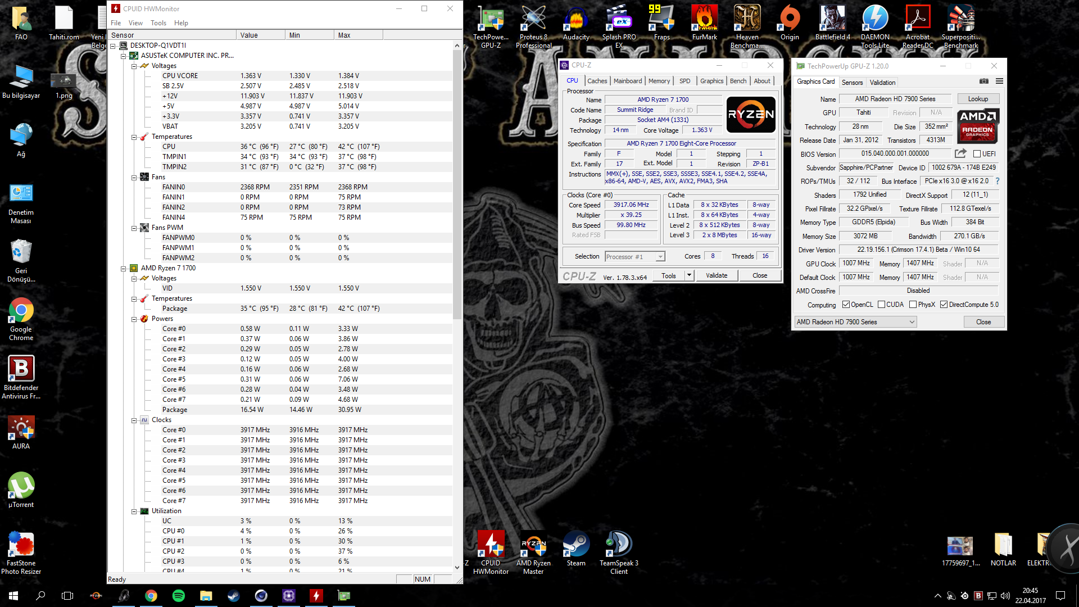Click the Lookup button in GPU-Z
Viewport: 1079px width, 607px height.
pyautogui.click(x=978, y=99)
